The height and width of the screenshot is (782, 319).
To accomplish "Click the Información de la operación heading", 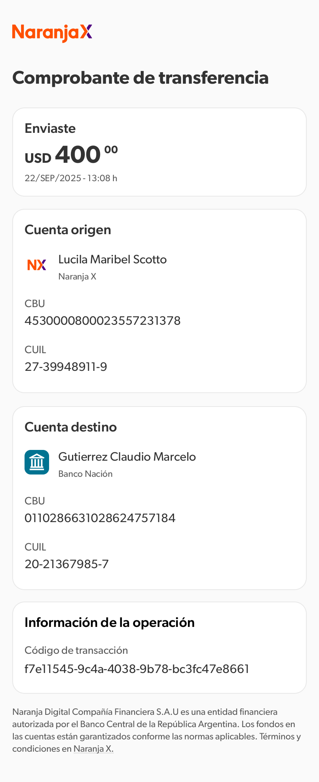I will (x=110, y=622).
